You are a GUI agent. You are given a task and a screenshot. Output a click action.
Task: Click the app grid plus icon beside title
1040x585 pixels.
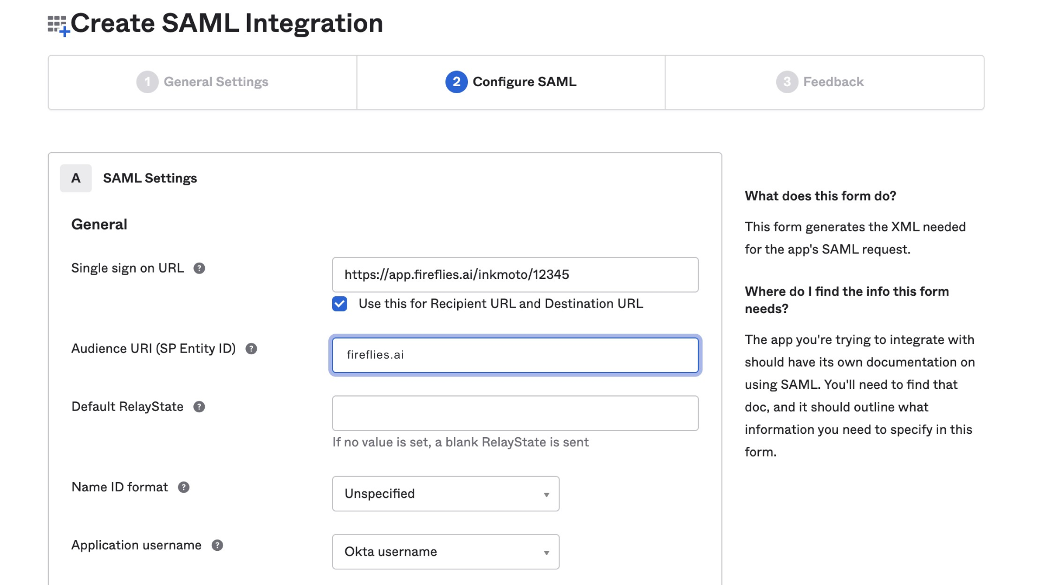58,25
